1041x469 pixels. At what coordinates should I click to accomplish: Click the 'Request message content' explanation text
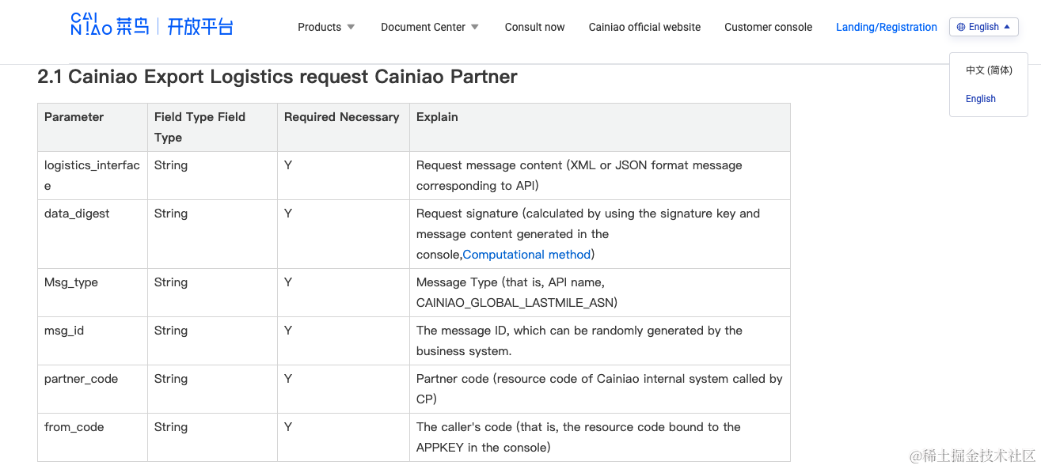(x=579, y=176)
